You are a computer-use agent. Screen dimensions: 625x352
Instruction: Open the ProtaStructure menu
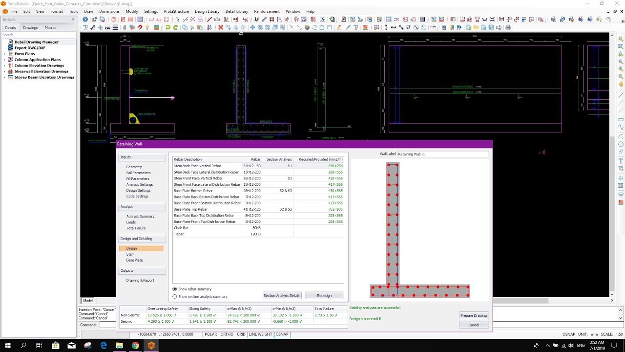176,11
